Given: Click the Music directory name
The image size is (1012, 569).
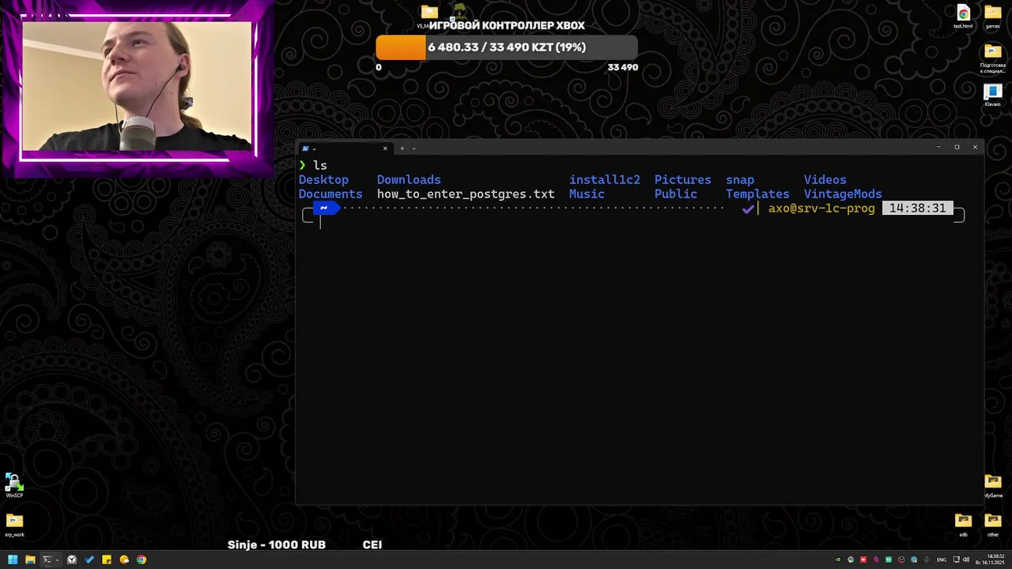Looking at the screenshot, I should (587, 194).
